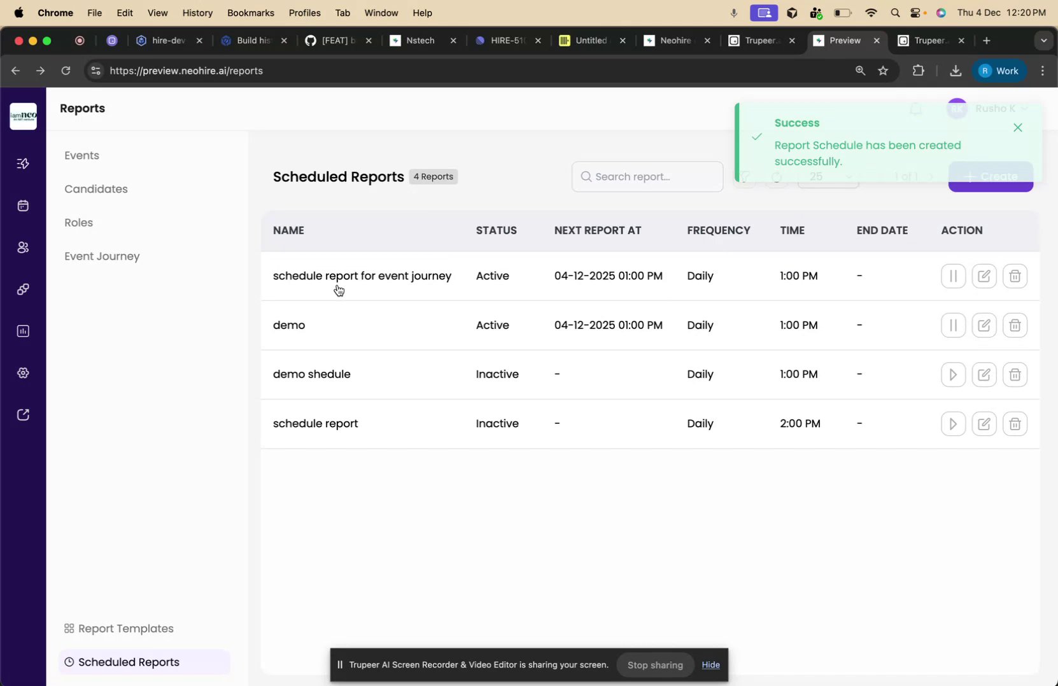Open the calendar icon in the sidebar

pyautogui.click(x=23, y=205)
